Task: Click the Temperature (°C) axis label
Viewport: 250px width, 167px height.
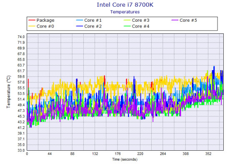Action: 8,92
